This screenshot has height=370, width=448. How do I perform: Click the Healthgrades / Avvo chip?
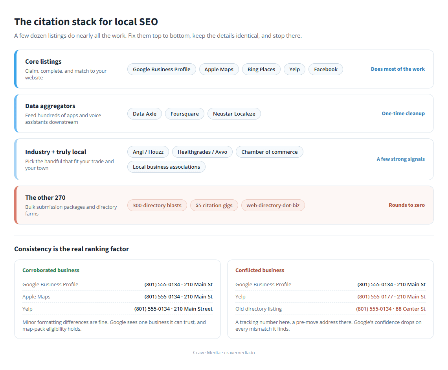pos(202,152)
